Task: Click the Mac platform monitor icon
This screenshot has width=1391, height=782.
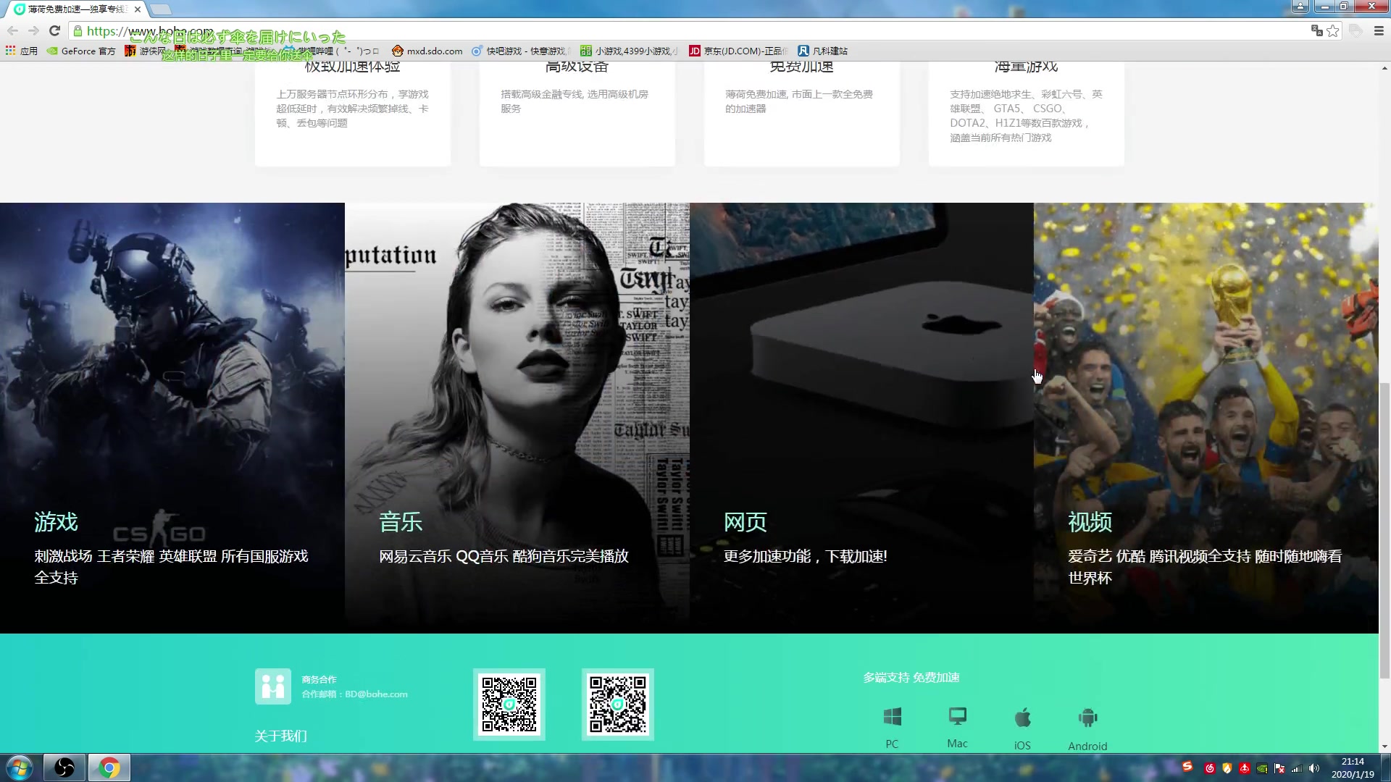Action: (x=958, y=716)
